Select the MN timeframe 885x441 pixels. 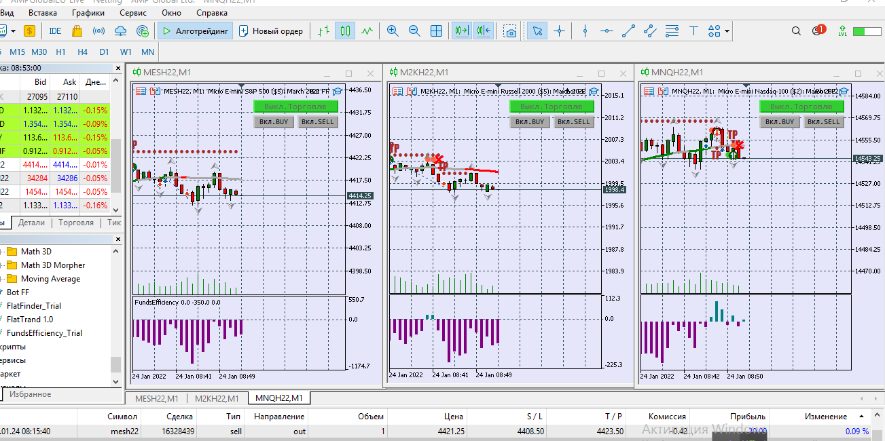pyautogui.click(x=147, y=52)
